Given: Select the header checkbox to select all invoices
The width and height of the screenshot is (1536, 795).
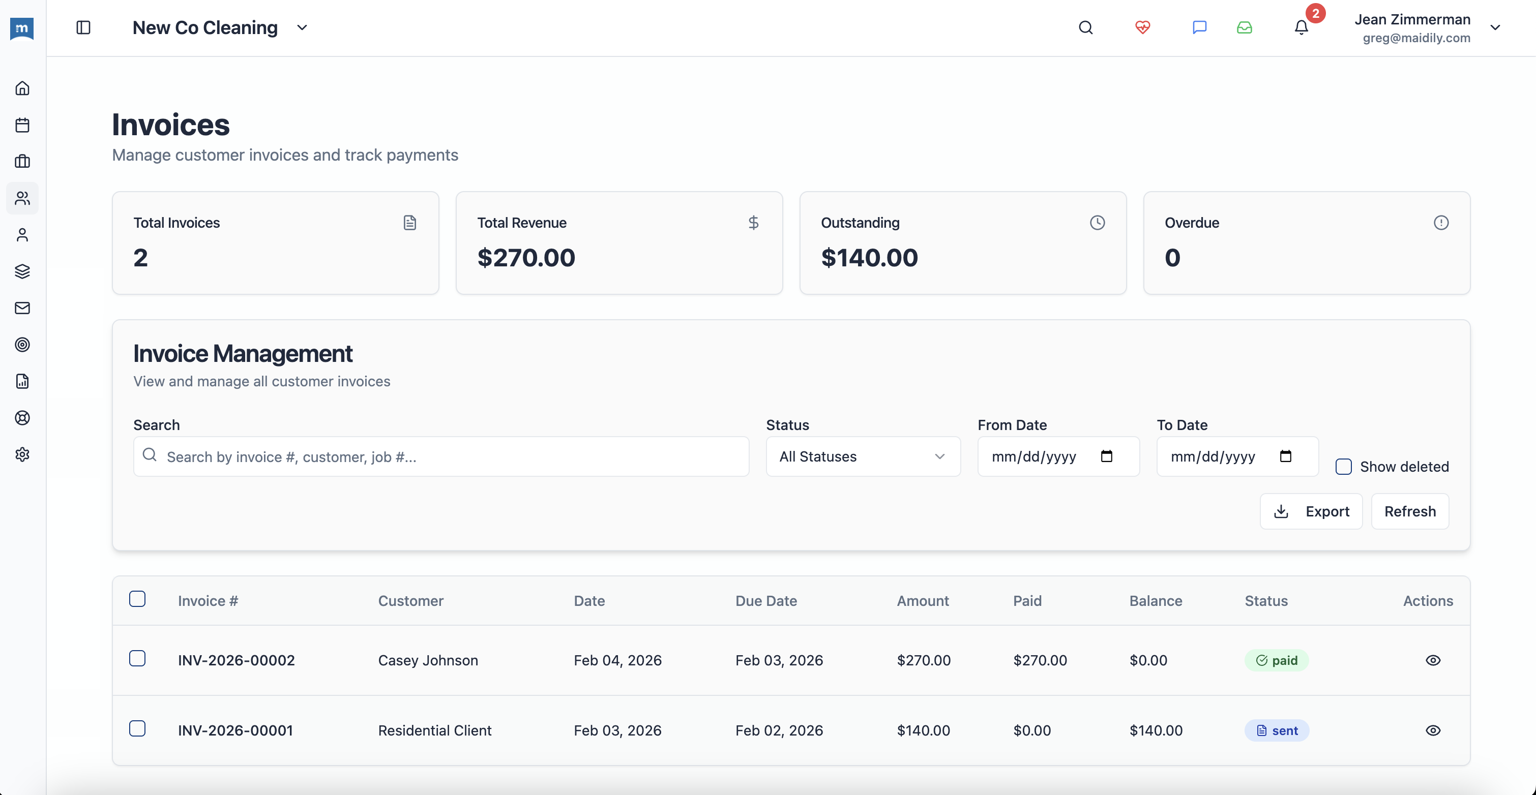Looking at the screenshot, I should (x=138, y=599).
